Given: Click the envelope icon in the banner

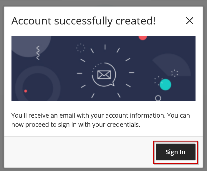Looking at the screenshot, I should point(104,74).
